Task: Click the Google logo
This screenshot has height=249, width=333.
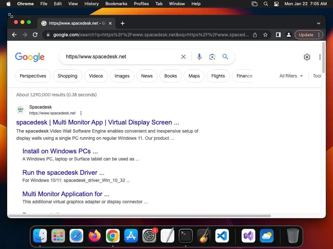Action: 30,57
